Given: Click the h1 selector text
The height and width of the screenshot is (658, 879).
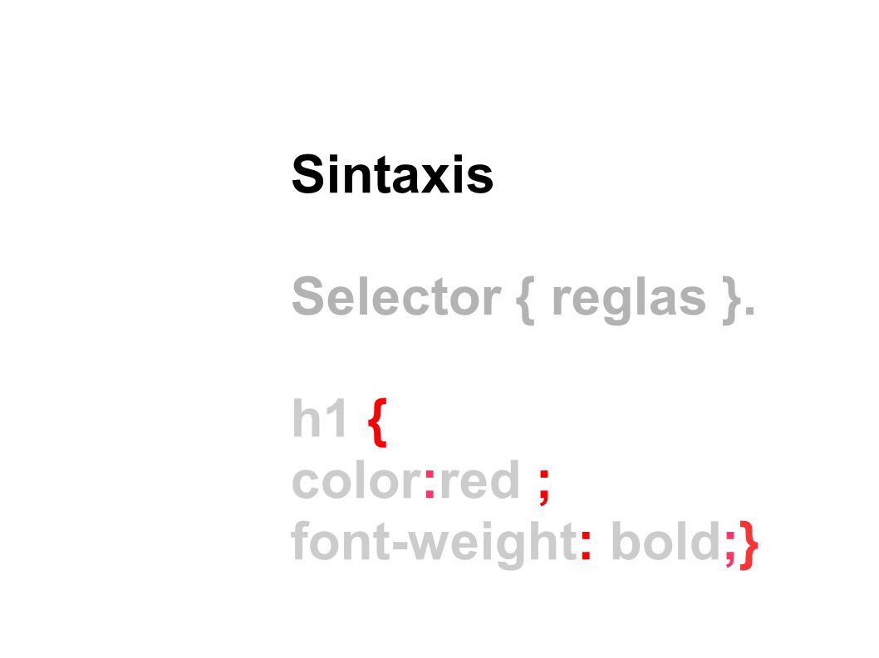Looking at the screenshot, I should (x=320, y=417).
